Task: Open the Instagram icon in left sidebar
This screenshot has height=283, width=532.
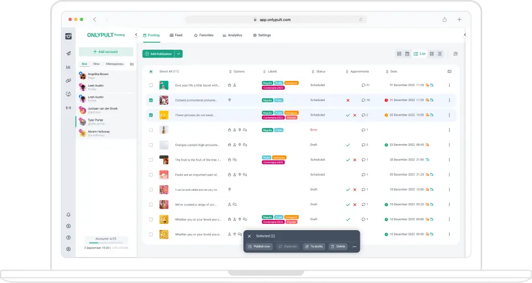Action: pyautogui.click(x=68, y=36)
